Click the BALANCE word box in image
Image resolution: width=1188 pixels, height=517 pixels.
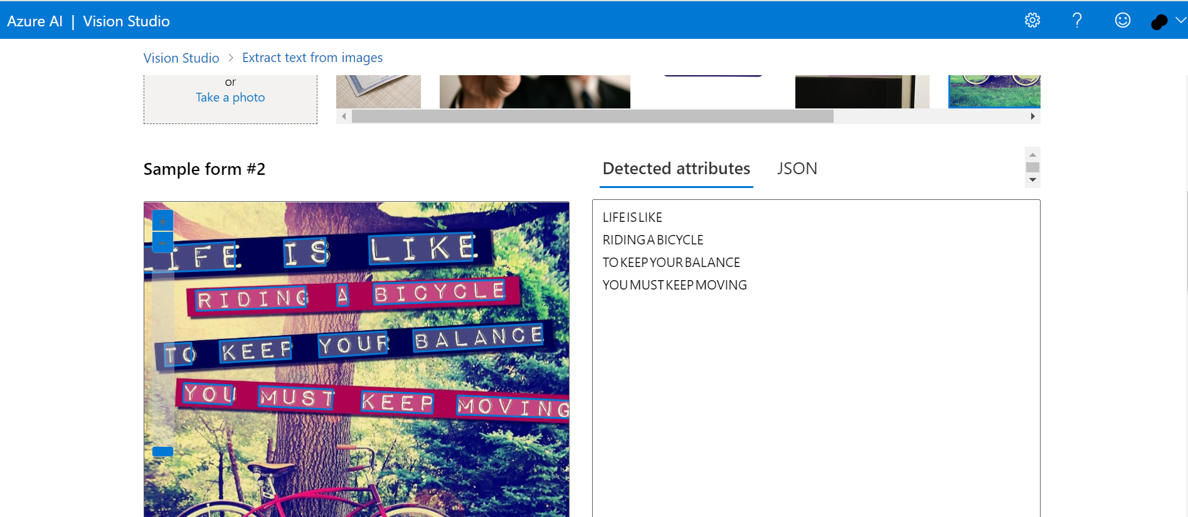[x=479, y=338]
